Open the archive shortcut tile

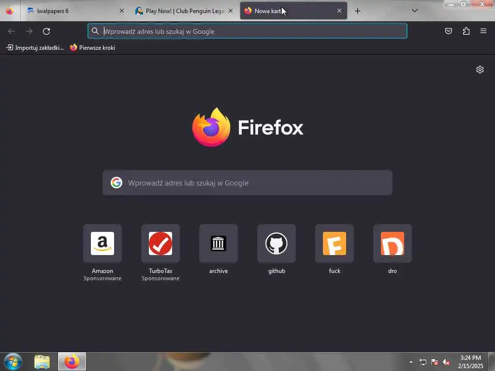(x=218, y=243)
